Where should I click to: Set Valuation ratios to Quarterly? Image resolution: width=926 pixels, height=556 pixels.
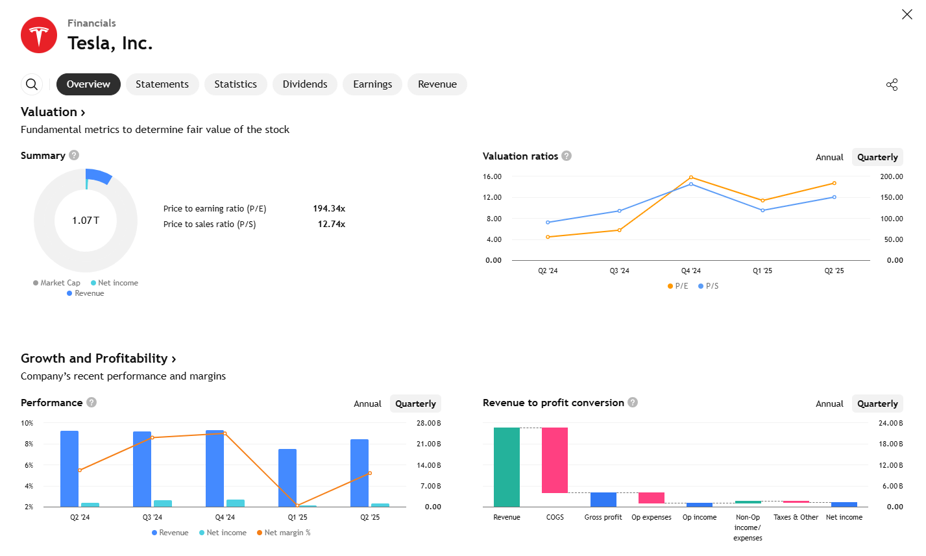point(877,157)
